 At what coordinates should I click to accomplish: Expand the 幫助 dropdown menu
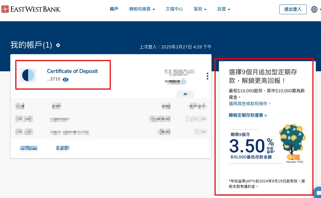(x=200, y=9)
